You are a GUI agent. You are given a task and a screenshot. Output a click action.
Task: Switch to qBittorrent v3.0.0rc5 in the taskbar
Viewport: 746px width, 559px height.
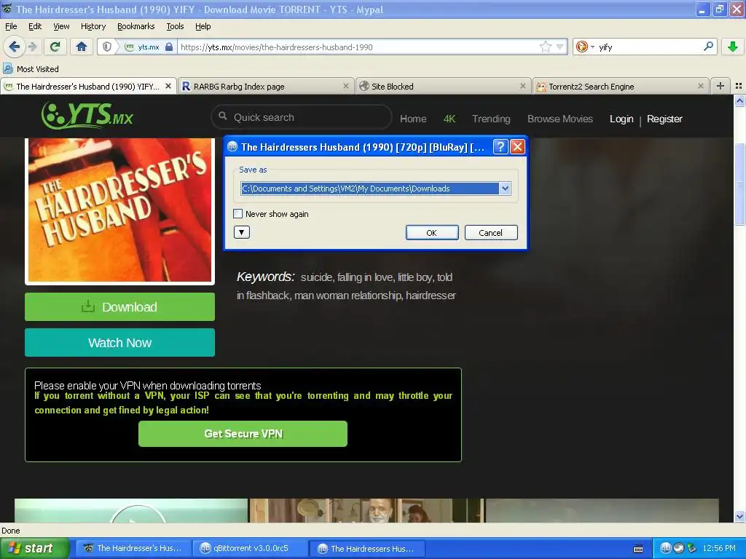pos(251,549)
